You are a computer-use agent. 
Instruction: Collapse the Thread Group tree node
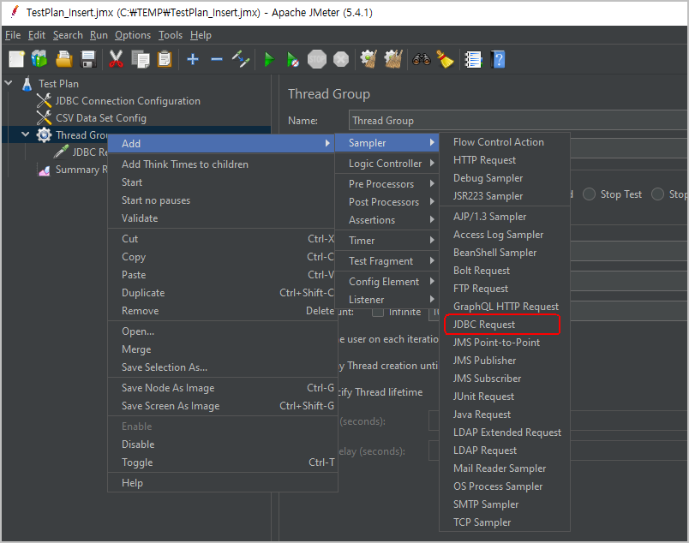tap(26, 134)
